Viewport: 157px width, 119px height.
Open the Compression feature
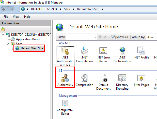84,80
